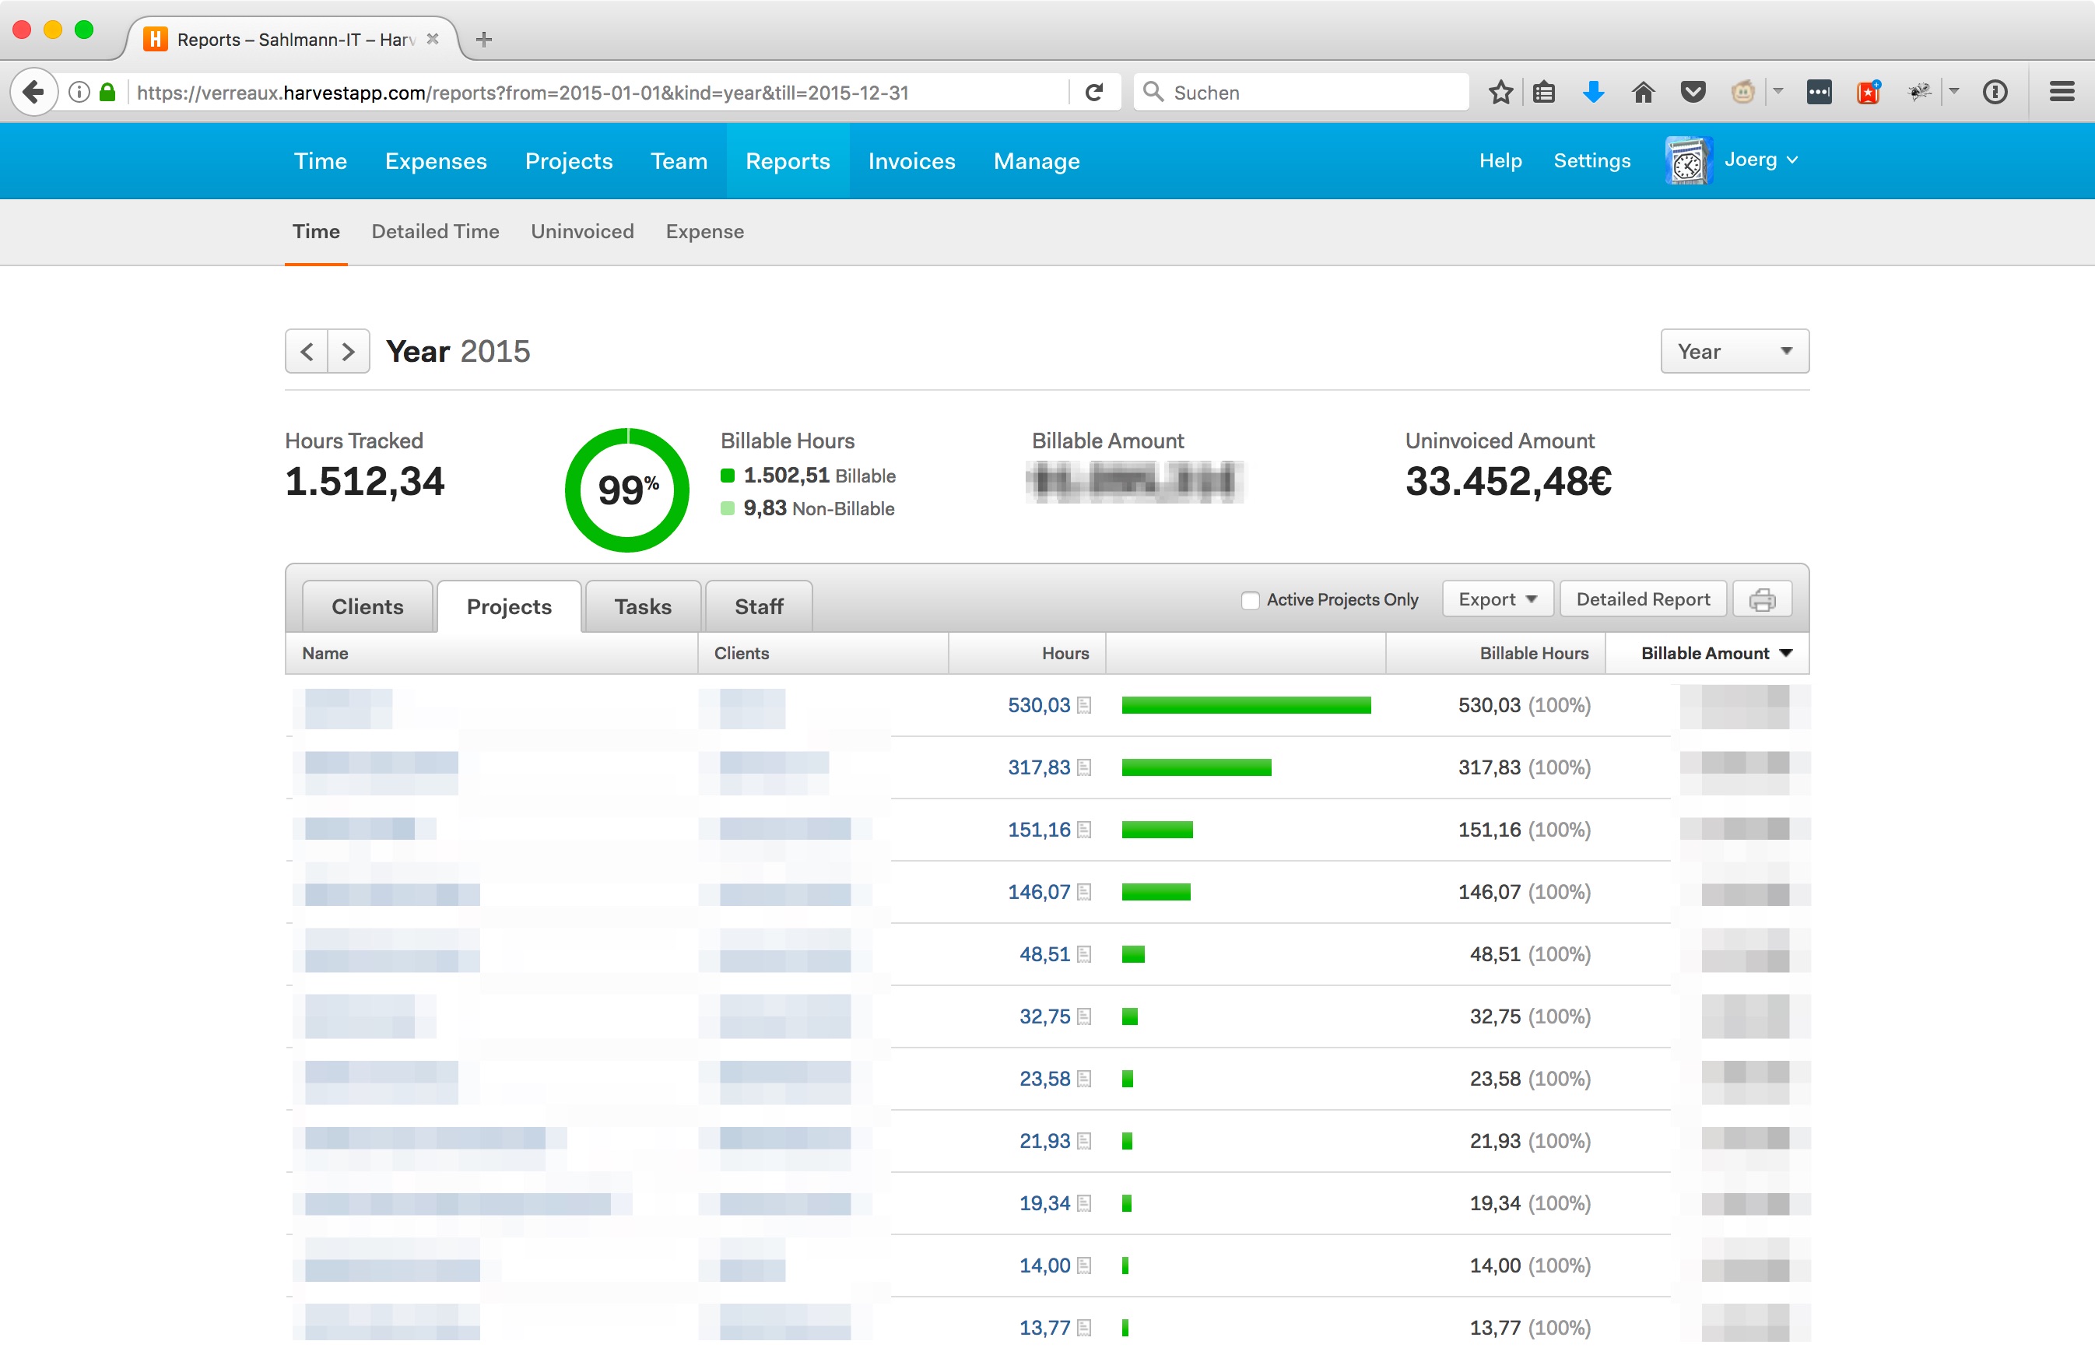Go to next year arrow
This screenshot has width=2095, height=1348.
point(349,352)
